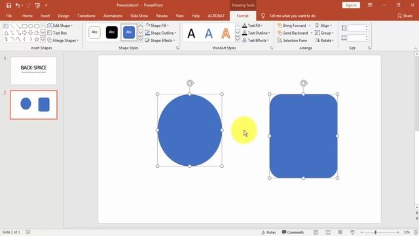Image resolution: width=419 pixels, height=236 pixels.
Task: Select the down arrow shape in gallery
Action: (31, 33)
